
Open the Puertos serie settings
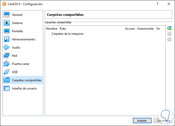click(20, 64)
